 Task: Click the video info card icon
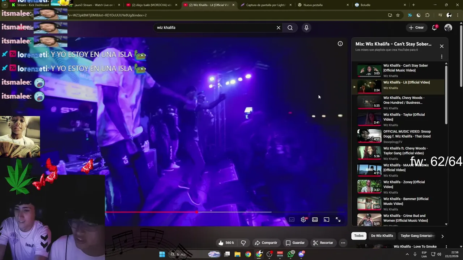340,44
